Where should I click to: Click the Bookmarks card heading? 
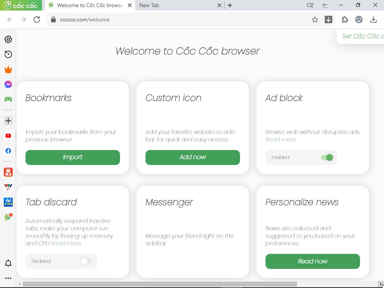pos(48,98)
